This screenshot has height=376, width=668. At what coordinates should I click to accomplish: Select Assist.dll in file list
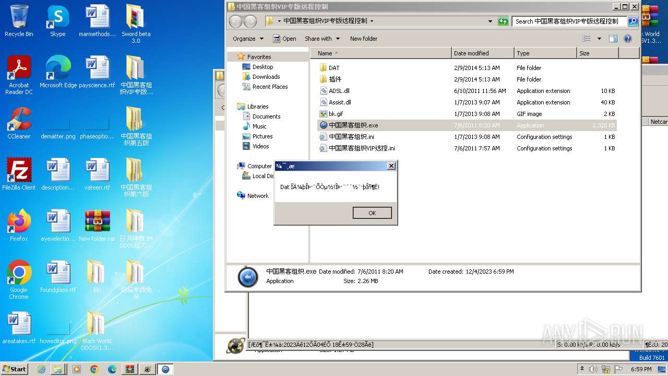(467, 102)
